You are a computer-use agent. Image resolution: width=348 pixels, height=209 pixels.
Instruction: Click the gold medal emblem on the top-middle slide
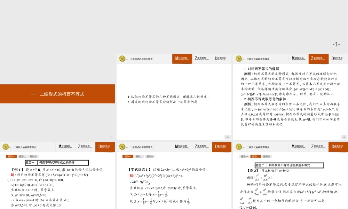[x=122, y=59]
